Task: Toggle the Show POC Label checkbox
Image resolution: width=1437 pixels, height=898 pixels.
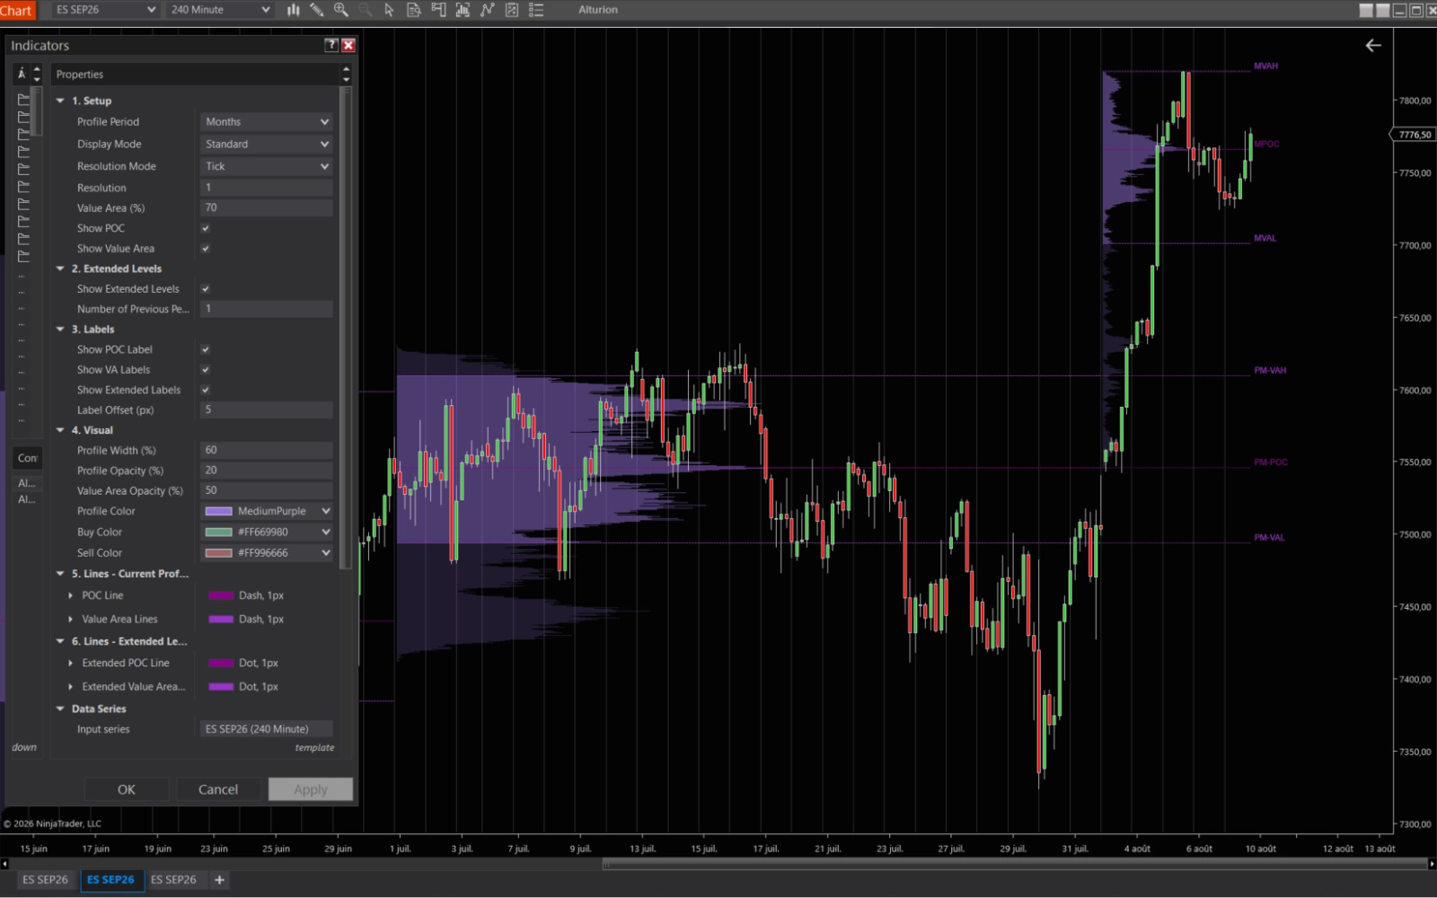Action: [x=206, y=349]
